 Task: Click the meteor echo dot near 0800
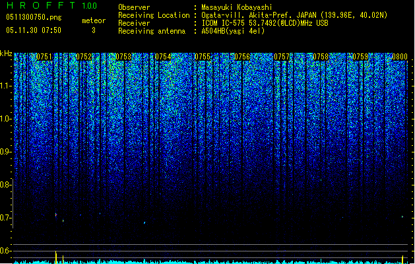tap(402, 217)
